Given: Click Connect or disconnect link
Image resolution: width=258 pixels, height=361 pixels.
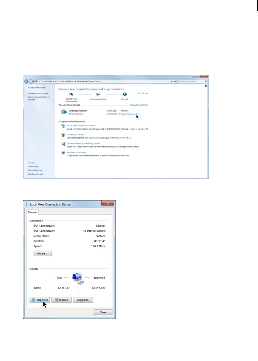Looking at the screenshot, I should 139,105.
